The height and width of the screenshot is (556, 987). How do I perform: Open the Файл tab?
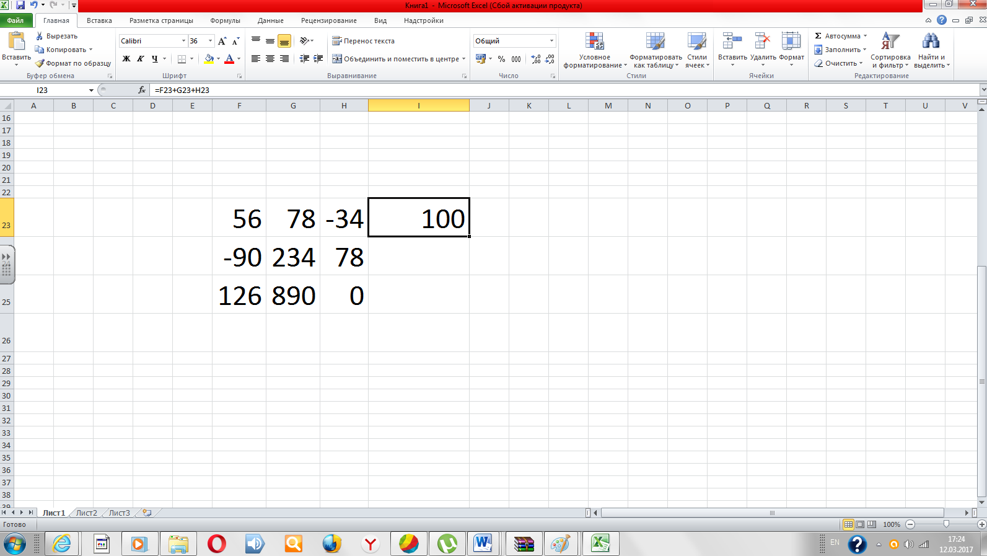coord(15,20)
